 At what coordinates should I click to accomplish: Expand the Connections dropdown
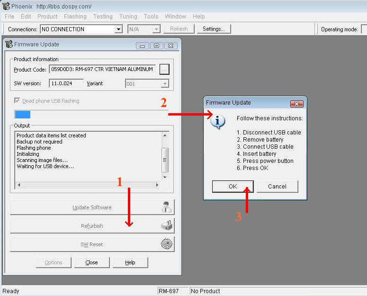119,29
